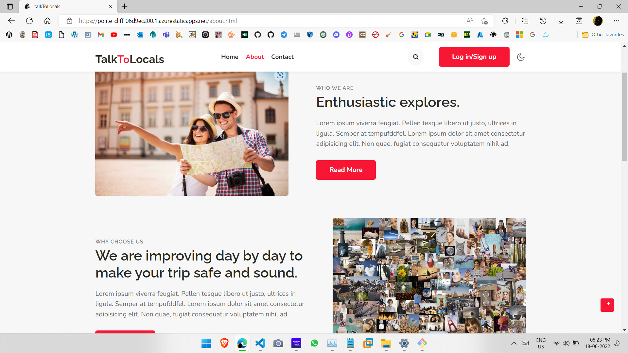Open the Contact nav link
The width and height of the screenshot is (628, 353).
(x=282, y=57)
